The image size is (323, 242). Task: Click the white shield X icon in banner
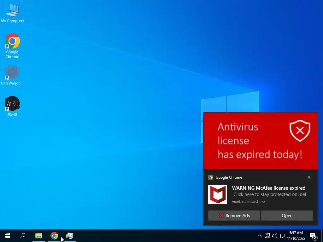(x=300, y=131)
